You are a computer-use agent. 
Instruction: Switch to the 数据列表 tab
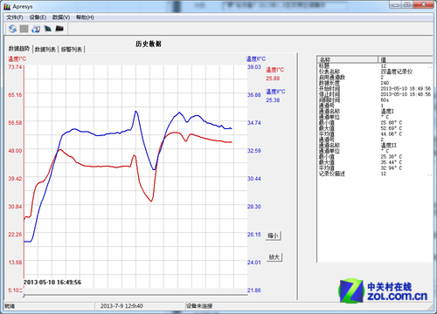click(45, 50)
